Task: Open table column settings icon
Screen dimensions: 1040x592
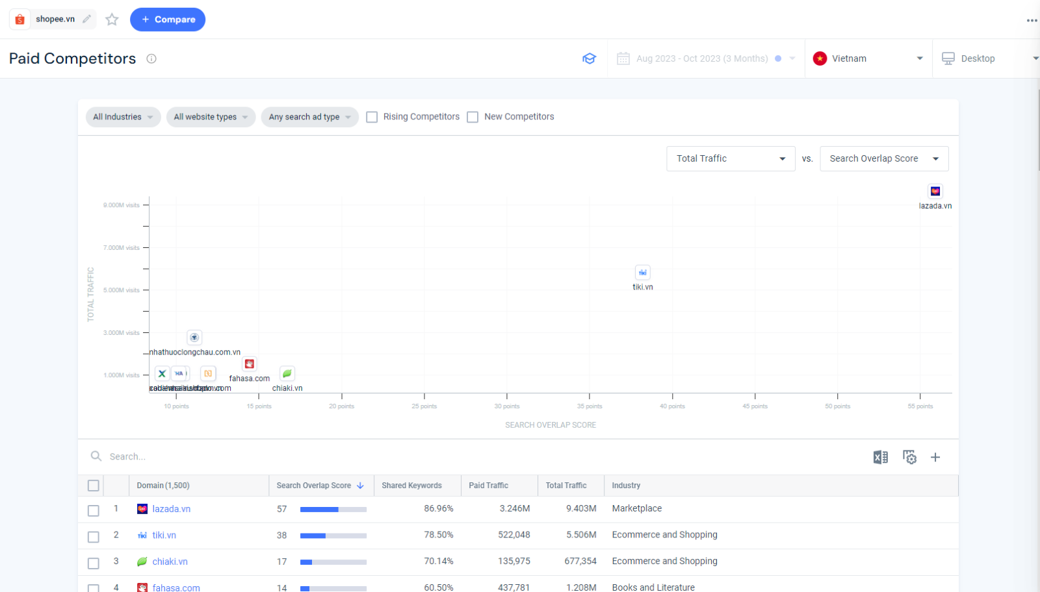Action: point(909,457)
